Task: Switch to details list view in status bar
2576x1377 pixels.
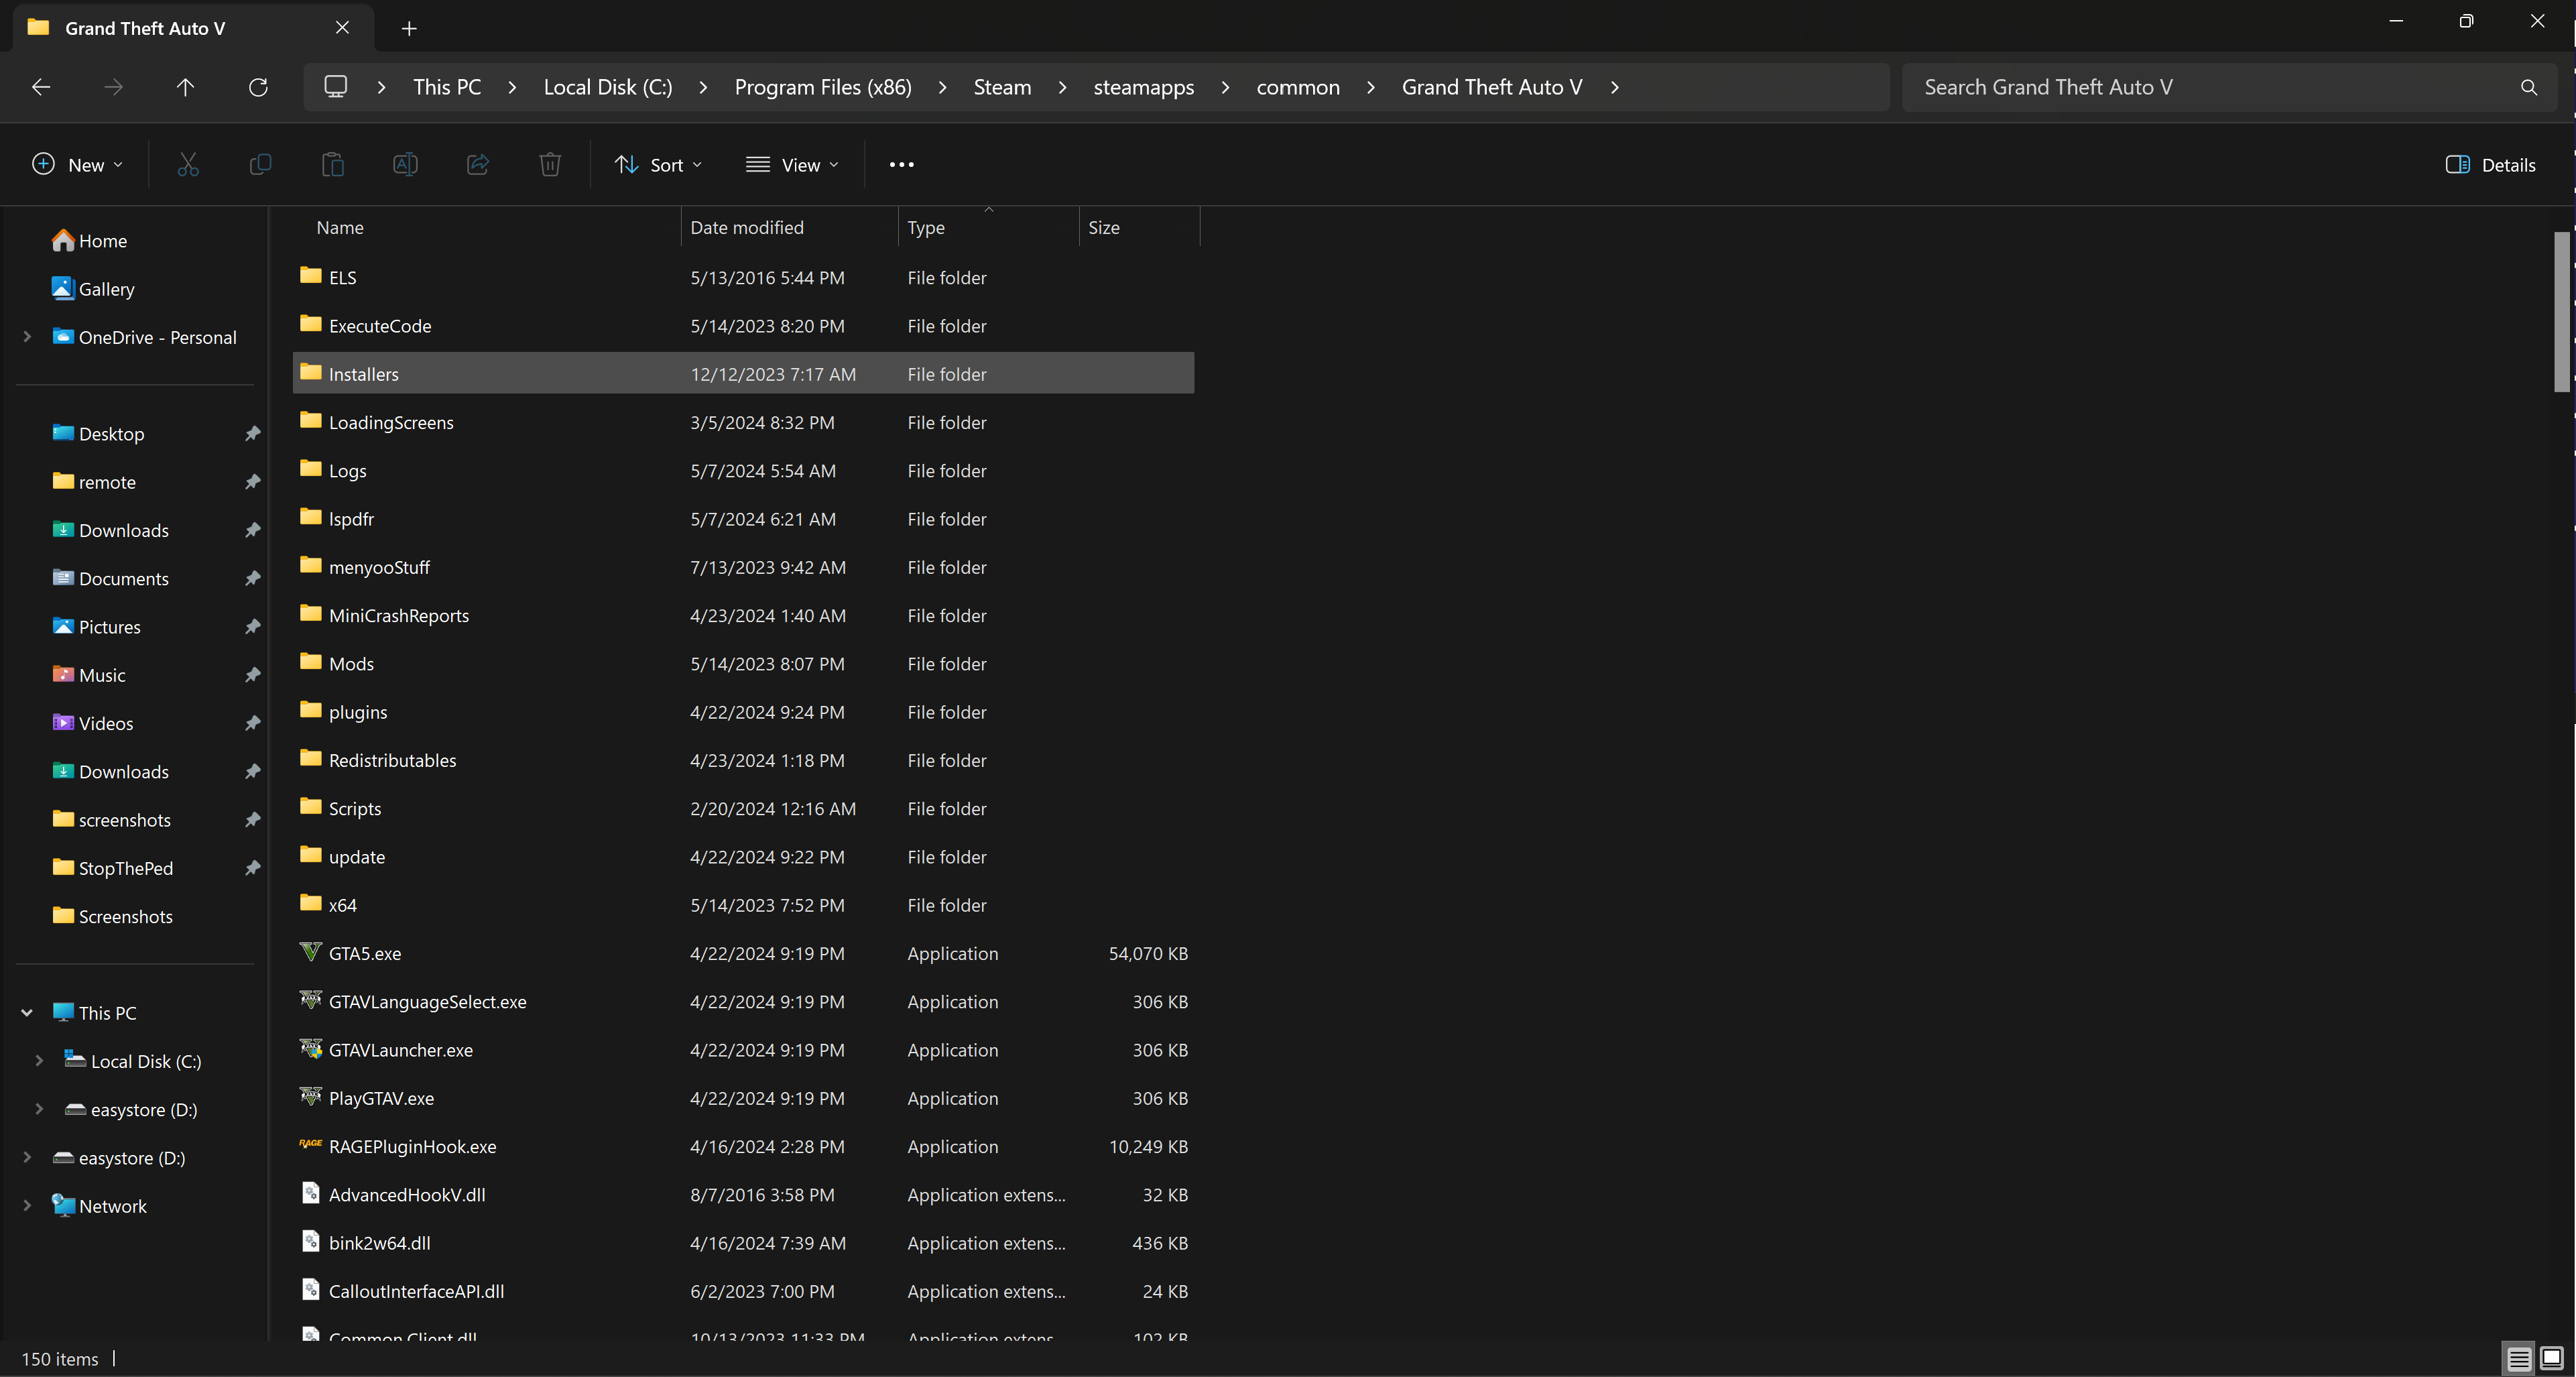Action: tap(2518, 1358)
